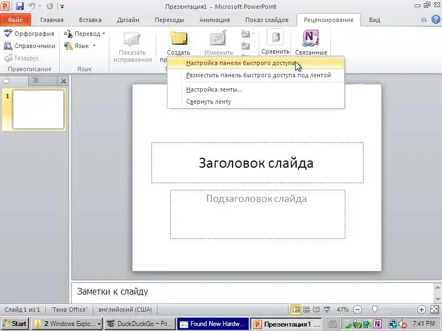Switch to the DuckDuckGo taskbar window

click(140, 324)
